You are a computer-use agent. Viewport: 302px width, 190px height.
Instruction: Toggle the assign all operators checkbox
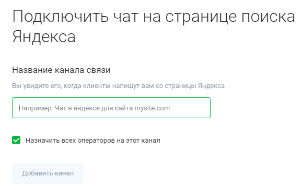tap(16, 140)
